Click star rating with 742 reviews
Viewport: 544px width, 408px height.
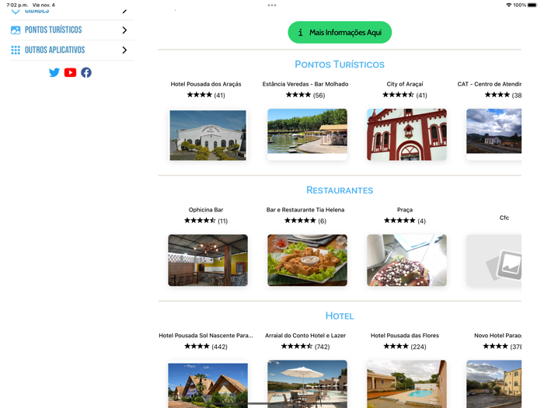pos(305,347)
